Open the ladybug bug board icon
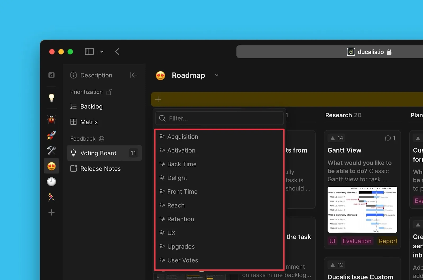Image resolution: width=423 pixels, height=280 pixels. (52, 120)
